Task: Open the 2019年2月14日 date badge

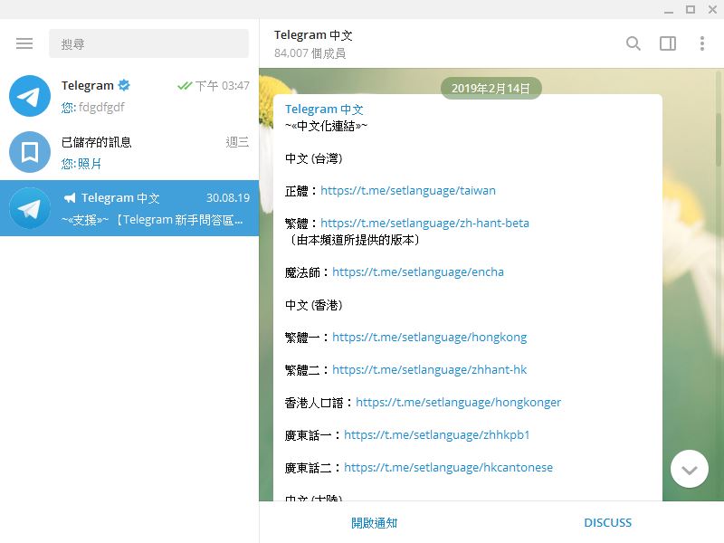Action: (x=492, y=88)
